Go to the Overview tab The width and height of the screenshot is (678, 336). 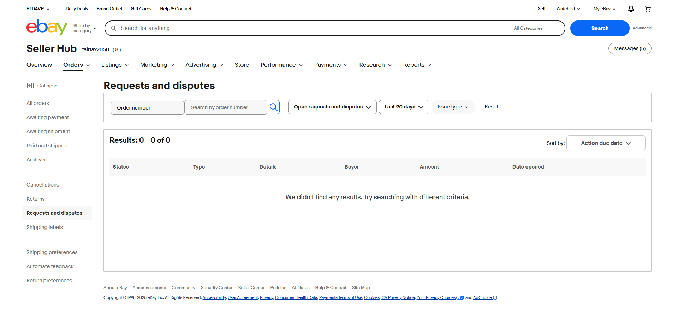coord(39,65)
